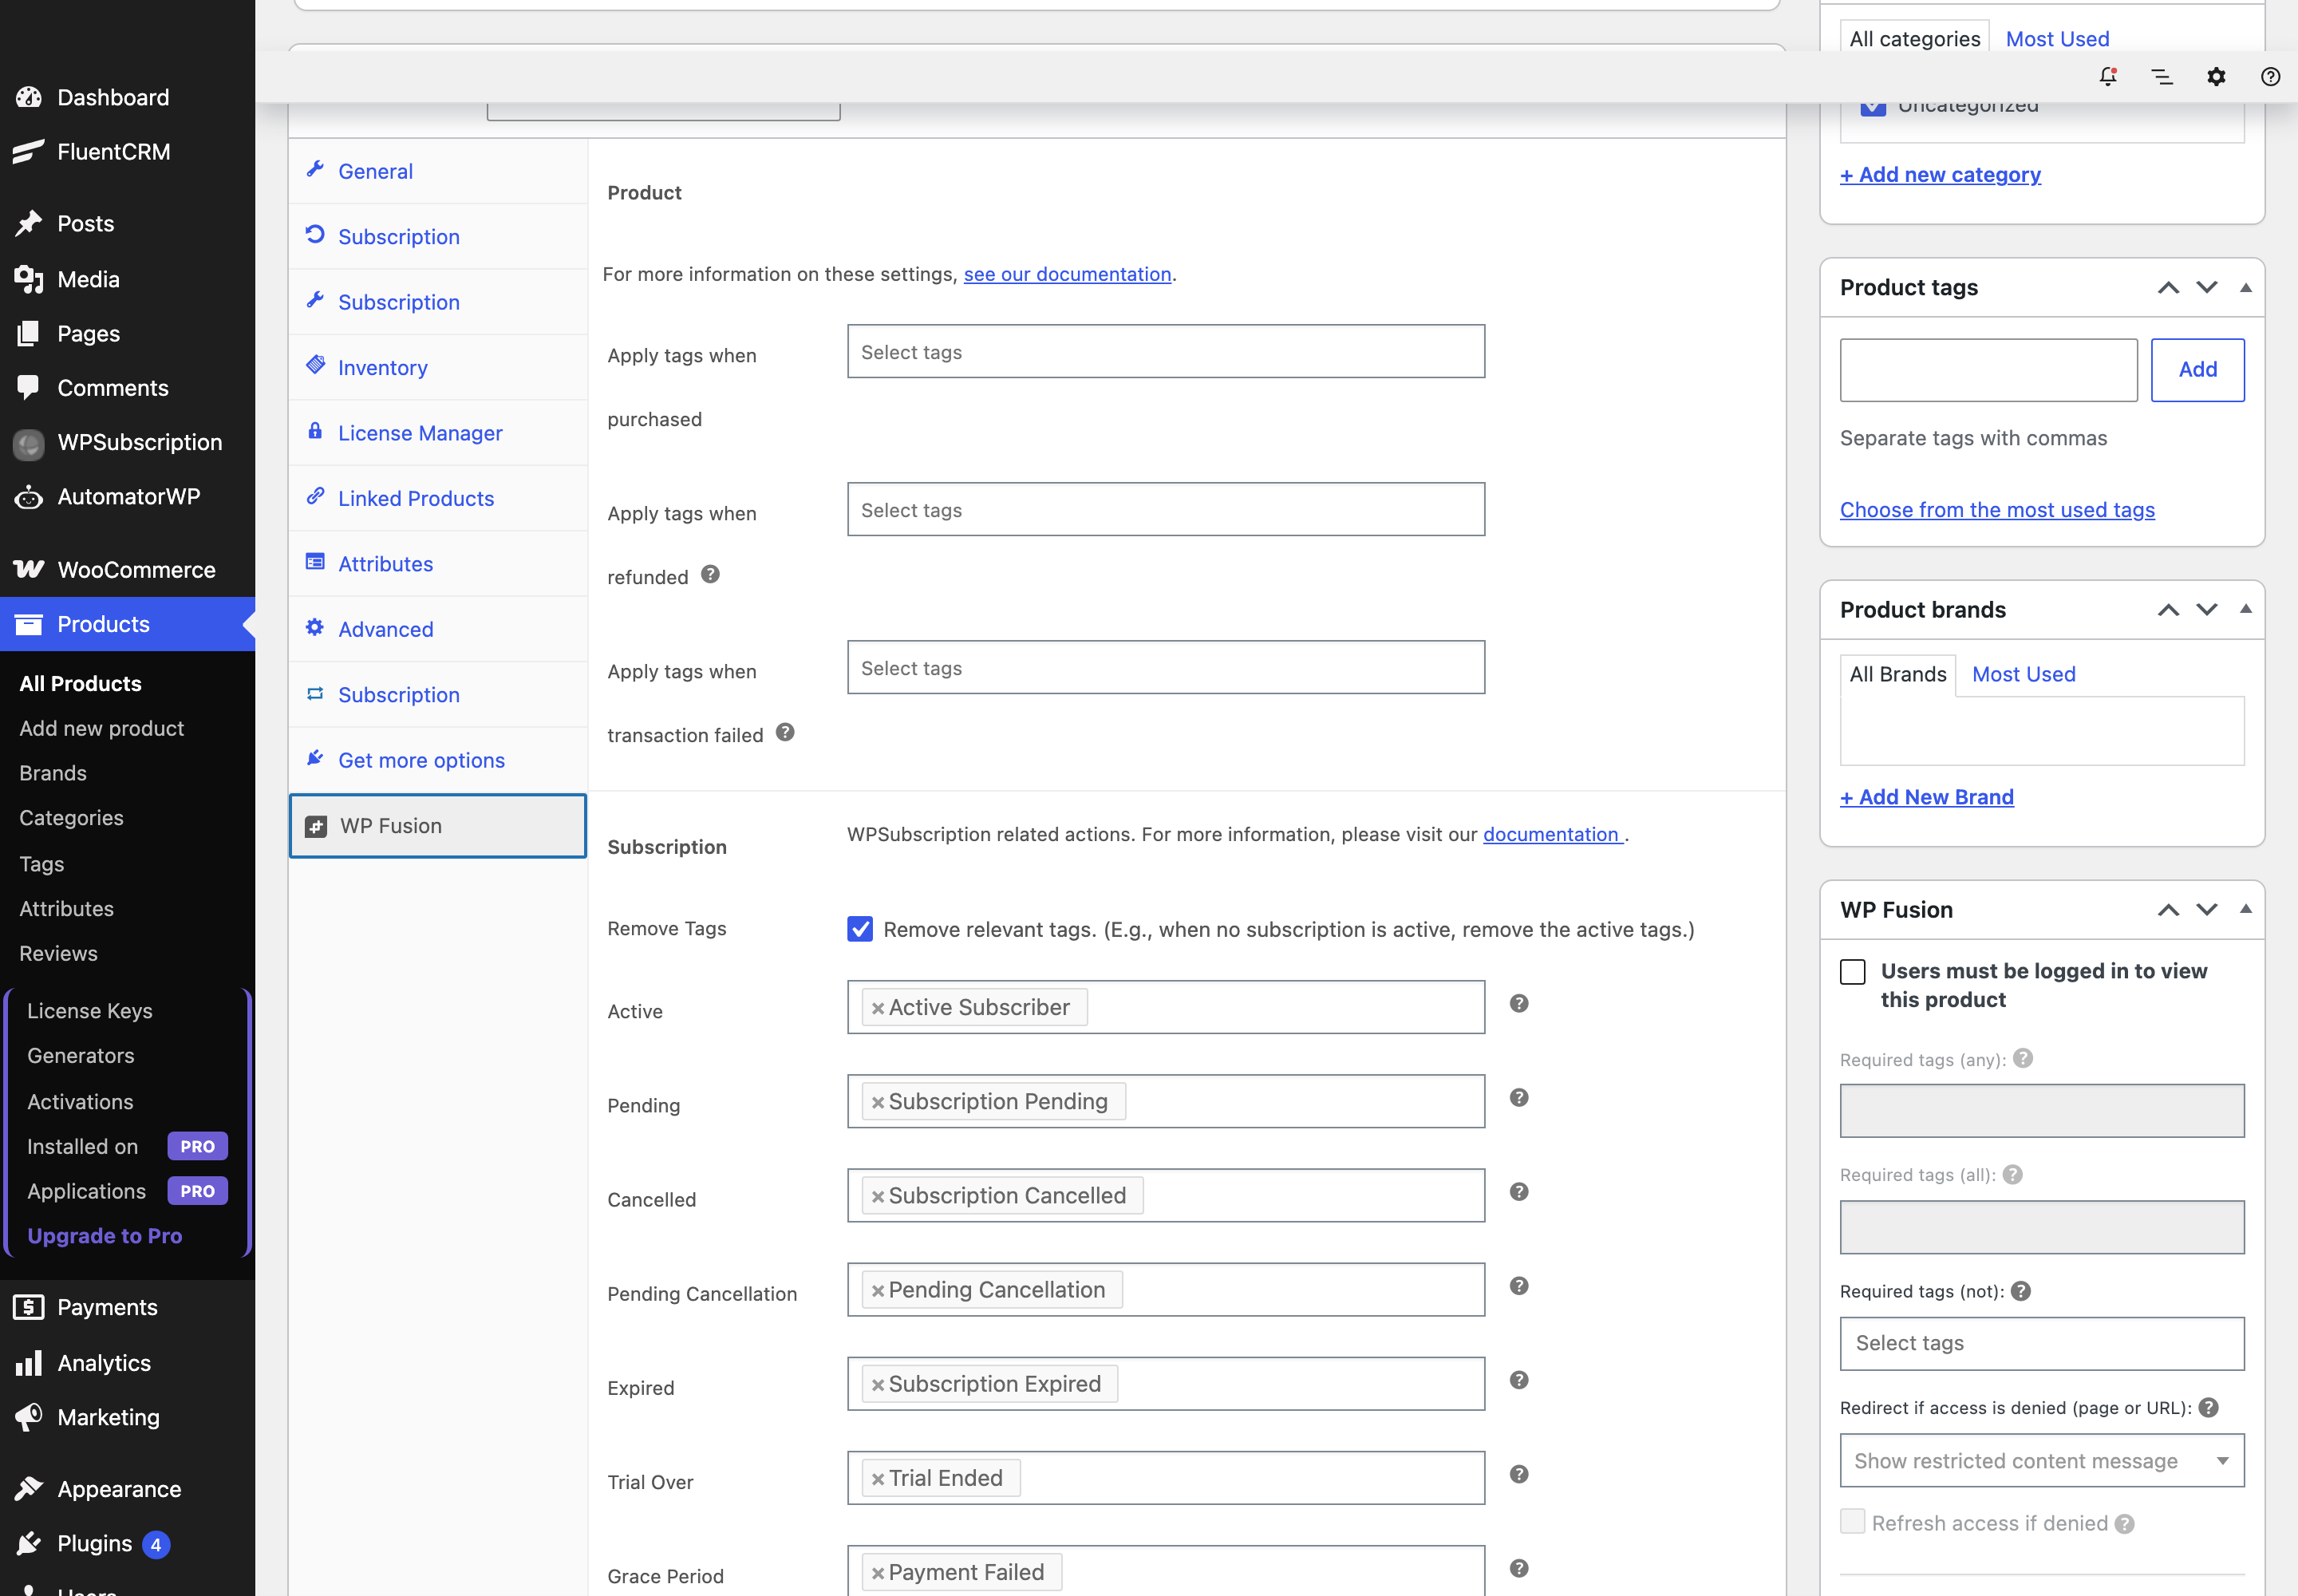Click help icon beside Pending Cancellation field

tap(1518, 1285)
